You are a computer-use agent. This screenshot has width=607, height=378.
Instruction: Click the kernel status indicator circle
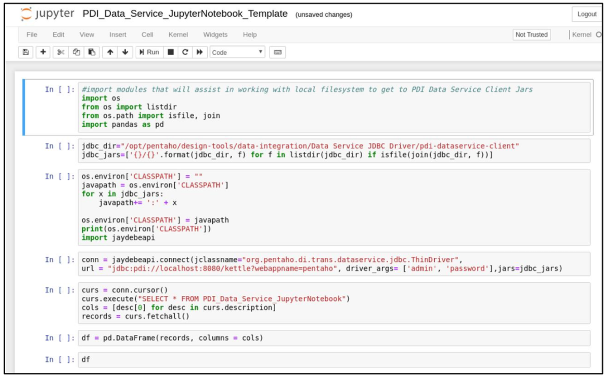tap(598, 34)
